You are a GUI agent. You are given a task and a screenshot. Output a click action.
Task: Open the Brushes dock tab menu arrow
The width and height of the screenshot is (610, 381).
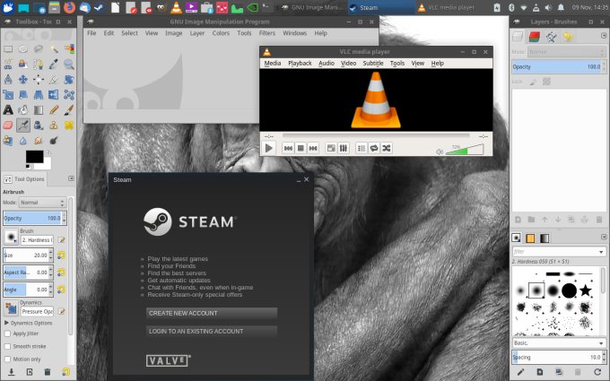click(604, 237)
